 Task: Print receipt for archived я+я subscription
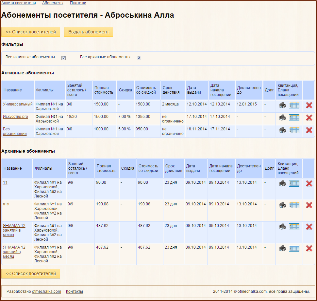282,205
